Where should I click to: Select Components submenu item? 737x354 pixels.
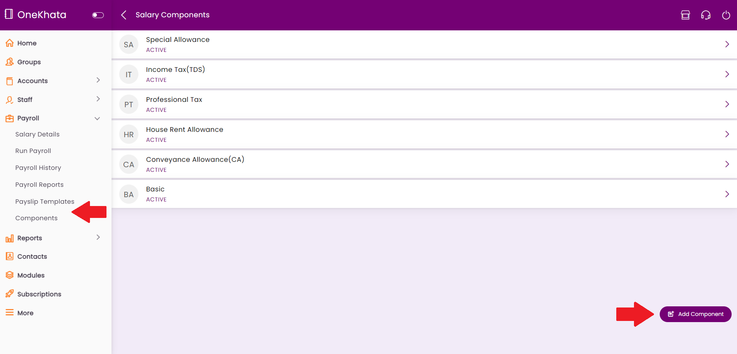37,218
